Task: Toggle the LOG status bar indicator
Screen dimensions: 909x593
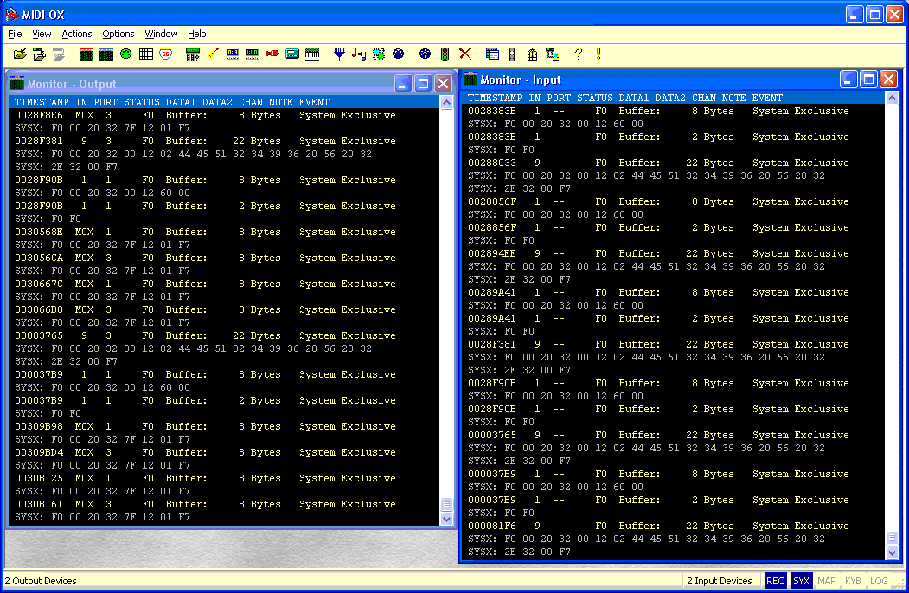Action: coord(879,581)
